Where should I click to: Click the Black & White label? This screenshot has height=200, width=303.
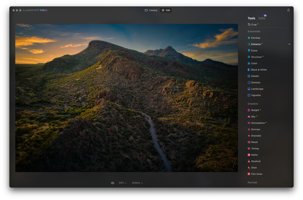(x=259, y=70)
